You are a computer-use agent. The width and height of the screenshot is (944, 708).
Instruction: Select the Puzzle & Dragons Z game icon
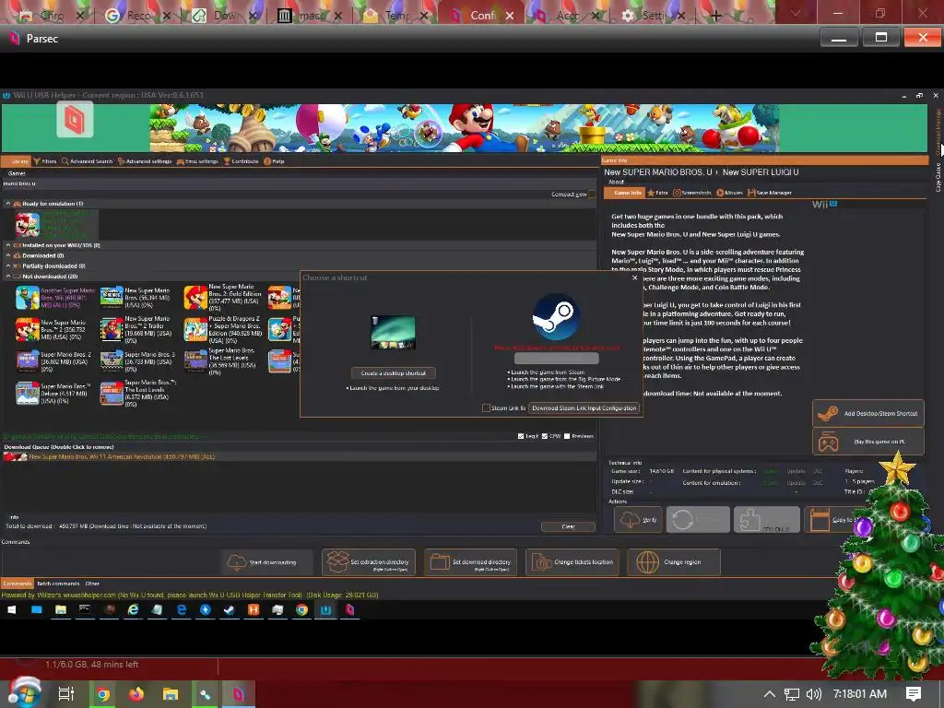pyautogui.click(x=195, y=329)
